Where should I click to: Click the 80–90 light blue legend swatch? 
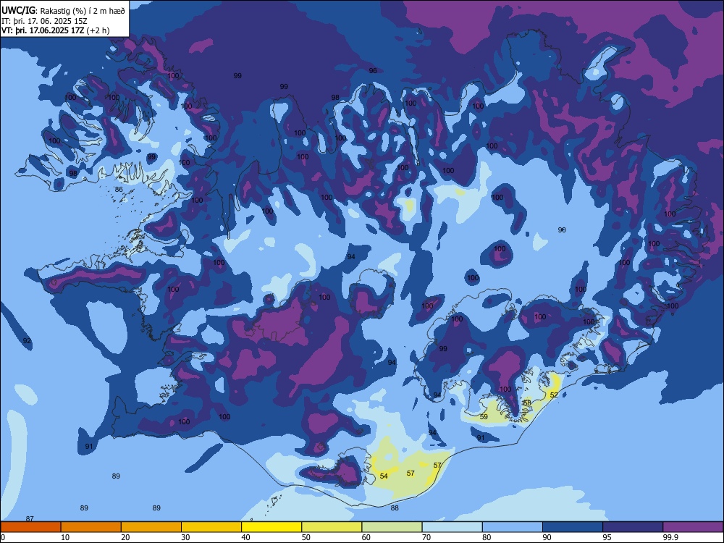tap(513, 527)
